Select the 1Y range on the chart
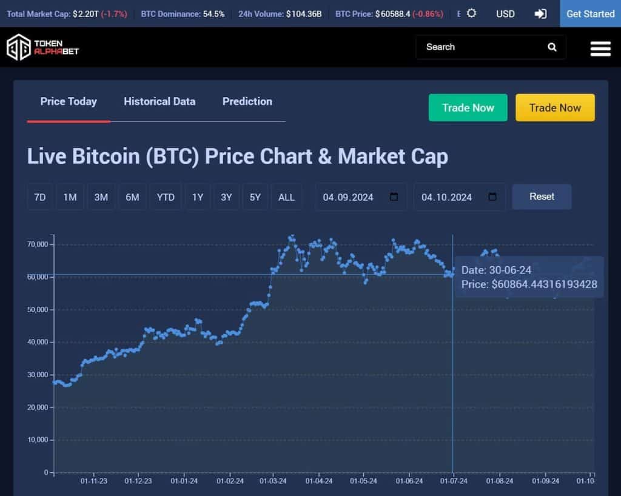The height and width of the screenshot is (496, 621). tap(197, 196)
